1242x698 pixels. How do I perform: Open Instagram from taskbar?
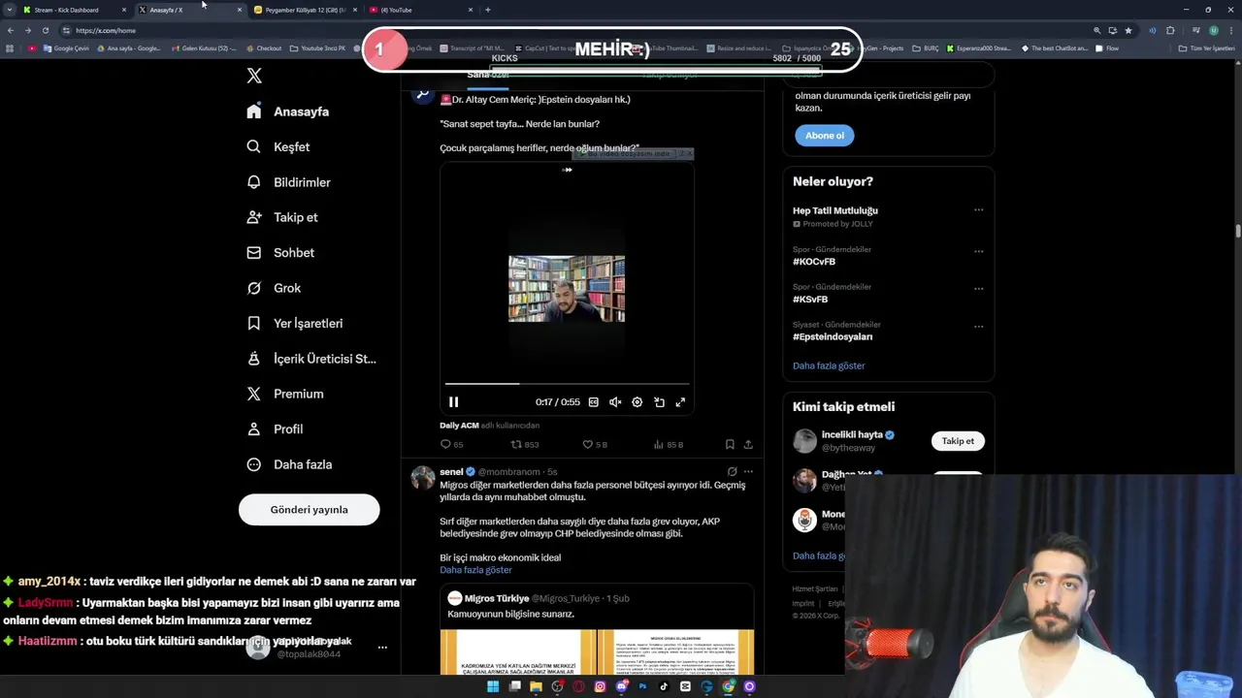(600, 686)
